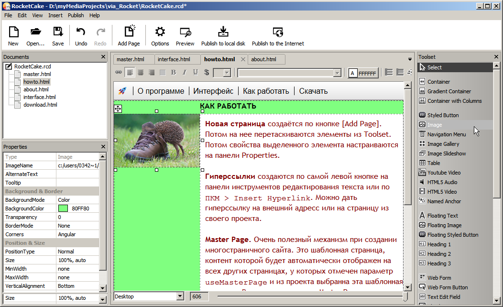Image resolution: width=503 pixels, height=307 pixels.
Task: Publish to the Internet
Action: pyautogui.click(x=278, y=35)
